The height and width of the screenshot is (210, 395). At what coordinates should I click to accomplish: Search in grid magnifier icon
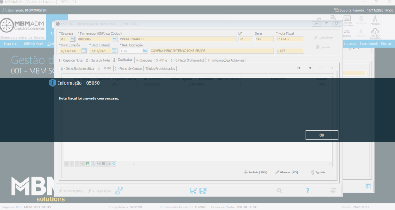point(114,164)
